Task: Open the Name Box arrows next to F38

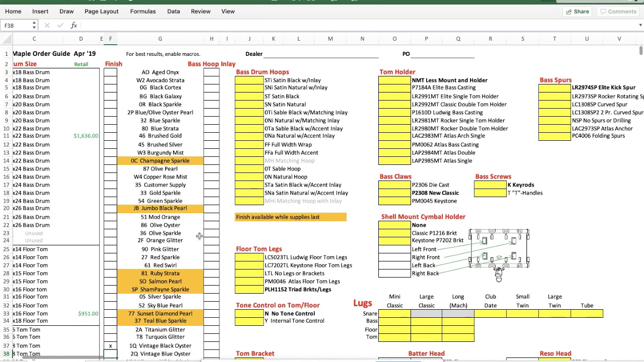Action: (x=34, y=25)
